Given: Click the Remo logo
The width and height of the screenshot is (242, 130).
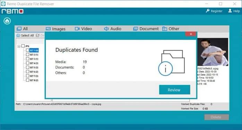Looking at the screenshot, I should [x=12, y=11].
